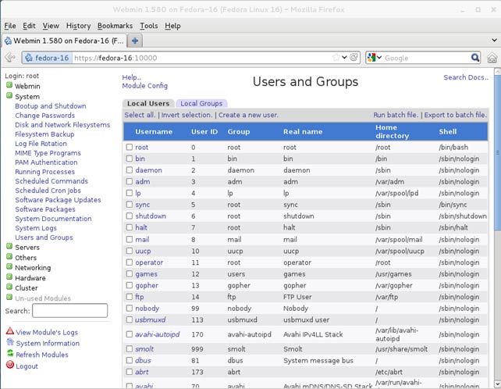The image size is (501, 389).
Task: Open the Bookmarks menu
Action: pos(115,26)
